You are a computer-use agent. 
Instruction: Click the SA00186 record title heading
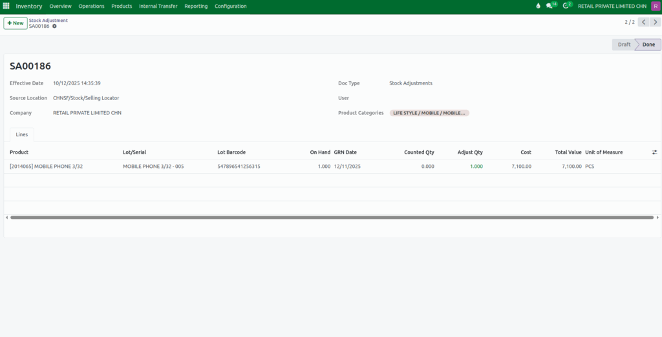(30, 66)
